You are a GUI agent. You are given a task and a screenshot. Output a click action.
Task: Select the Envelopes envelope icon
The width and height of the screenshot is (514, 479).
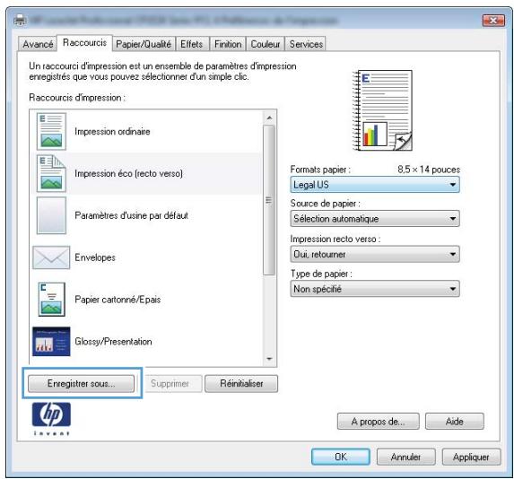click(51, 257)
